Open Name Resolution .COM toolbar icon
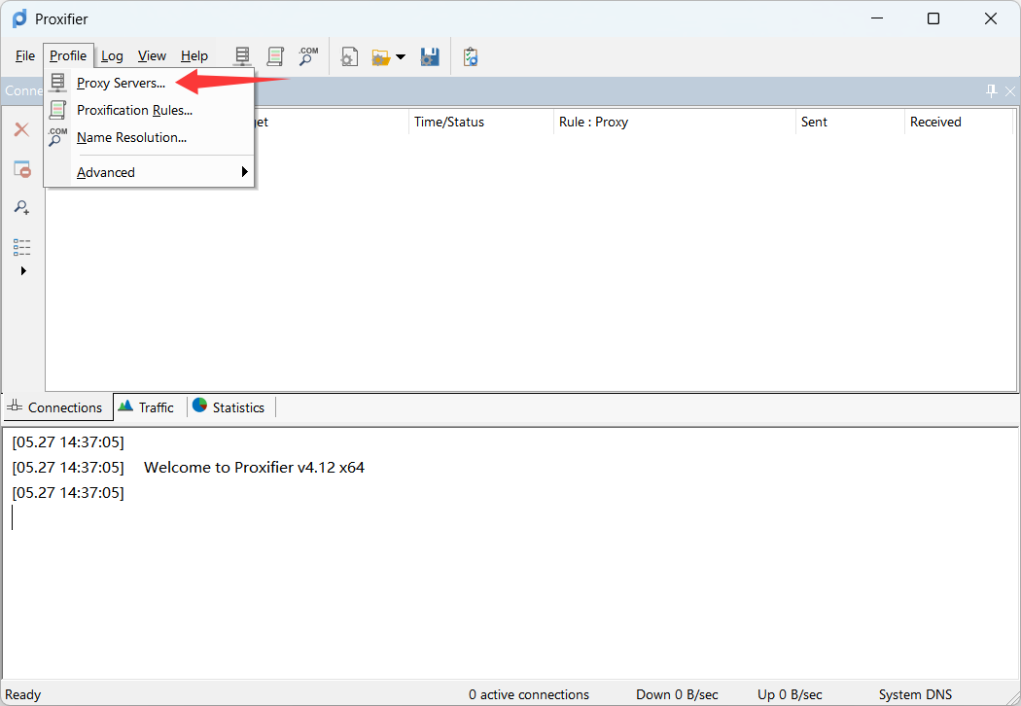1021x706 pixels. click(x=308, y=56)
